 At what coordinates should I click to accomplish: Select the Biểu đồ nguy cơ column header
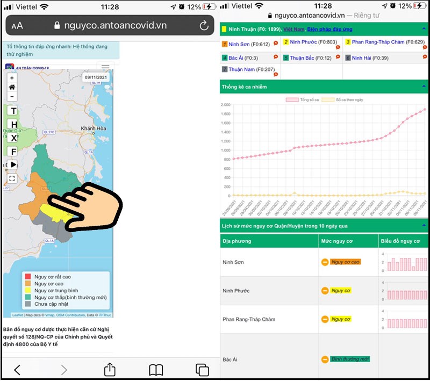click(404, 241)
